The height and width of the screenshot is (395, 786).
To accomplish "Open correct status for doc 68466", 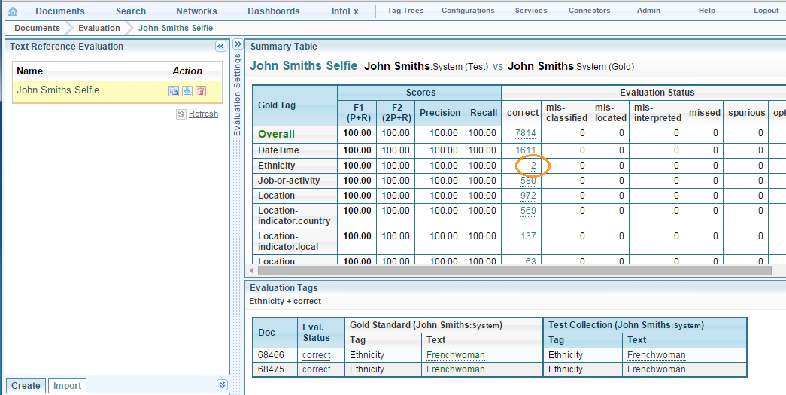I will point(316,355).
